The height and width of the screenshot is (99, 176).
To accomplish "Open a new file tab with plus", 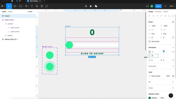I will 45,1.
